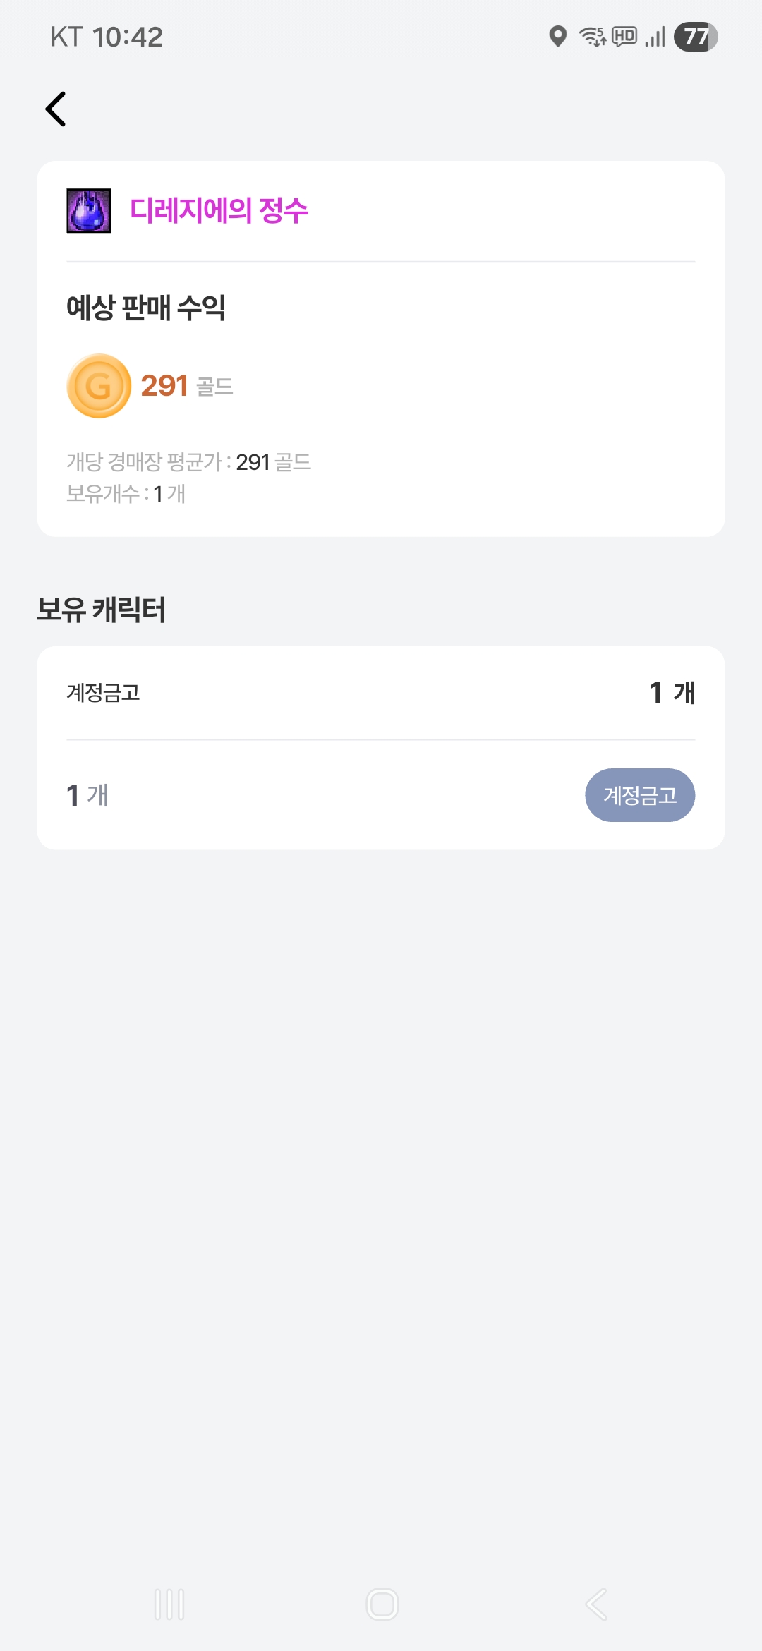Click the gold coin G icon
The width and height of the screenshot is (762, 1651).
point(99,386)
